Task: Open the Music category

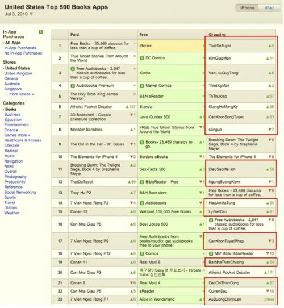Action: [x=10, y=156]
